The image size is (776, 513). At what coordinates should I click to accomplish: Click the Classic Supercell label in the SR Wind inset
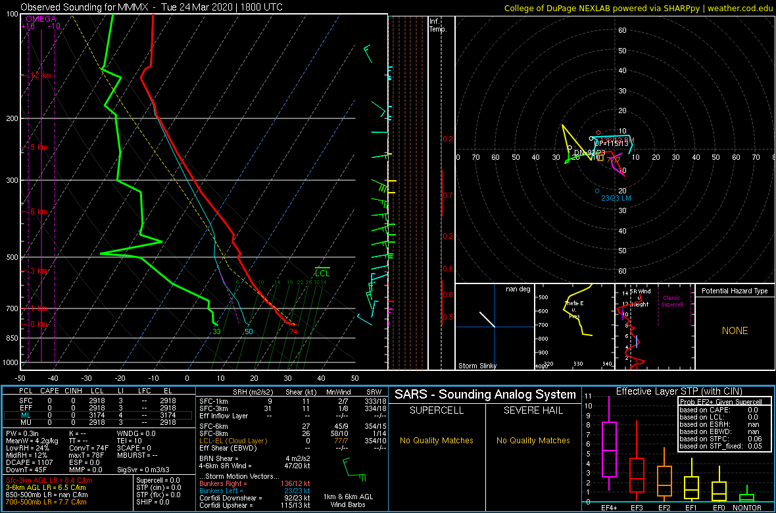672,301
